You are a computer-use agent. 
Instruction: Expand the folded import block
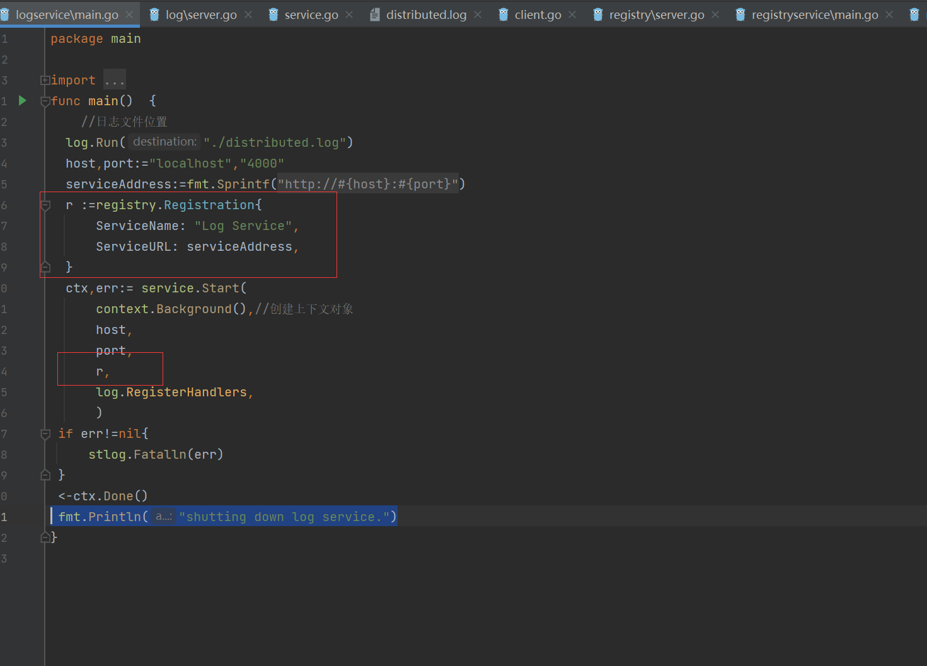45,80
